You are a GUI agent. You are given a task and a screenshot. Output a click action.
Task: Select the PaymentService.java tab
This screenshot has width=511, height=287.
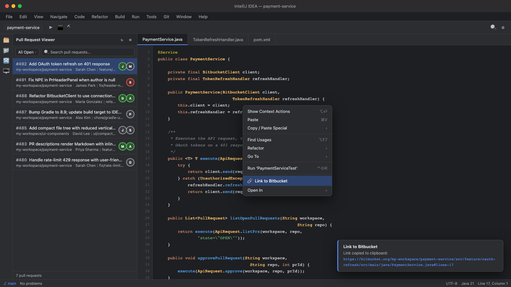click(162, 39)
